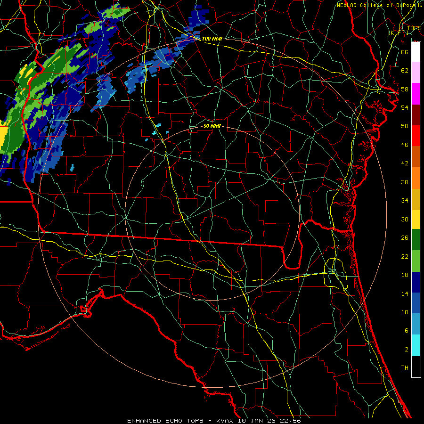Click the '42' legend value

[405, 163]
